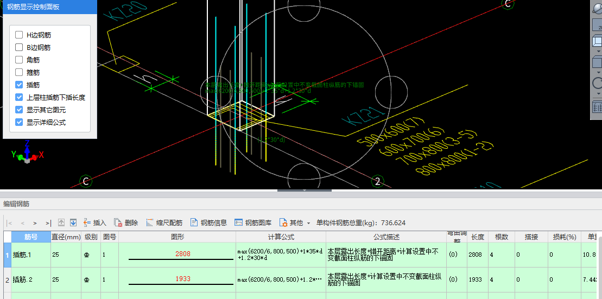This screenshot has height=299, width=602.
Task: Click length cell 1933 in row 2
Action: click(477, 280)
